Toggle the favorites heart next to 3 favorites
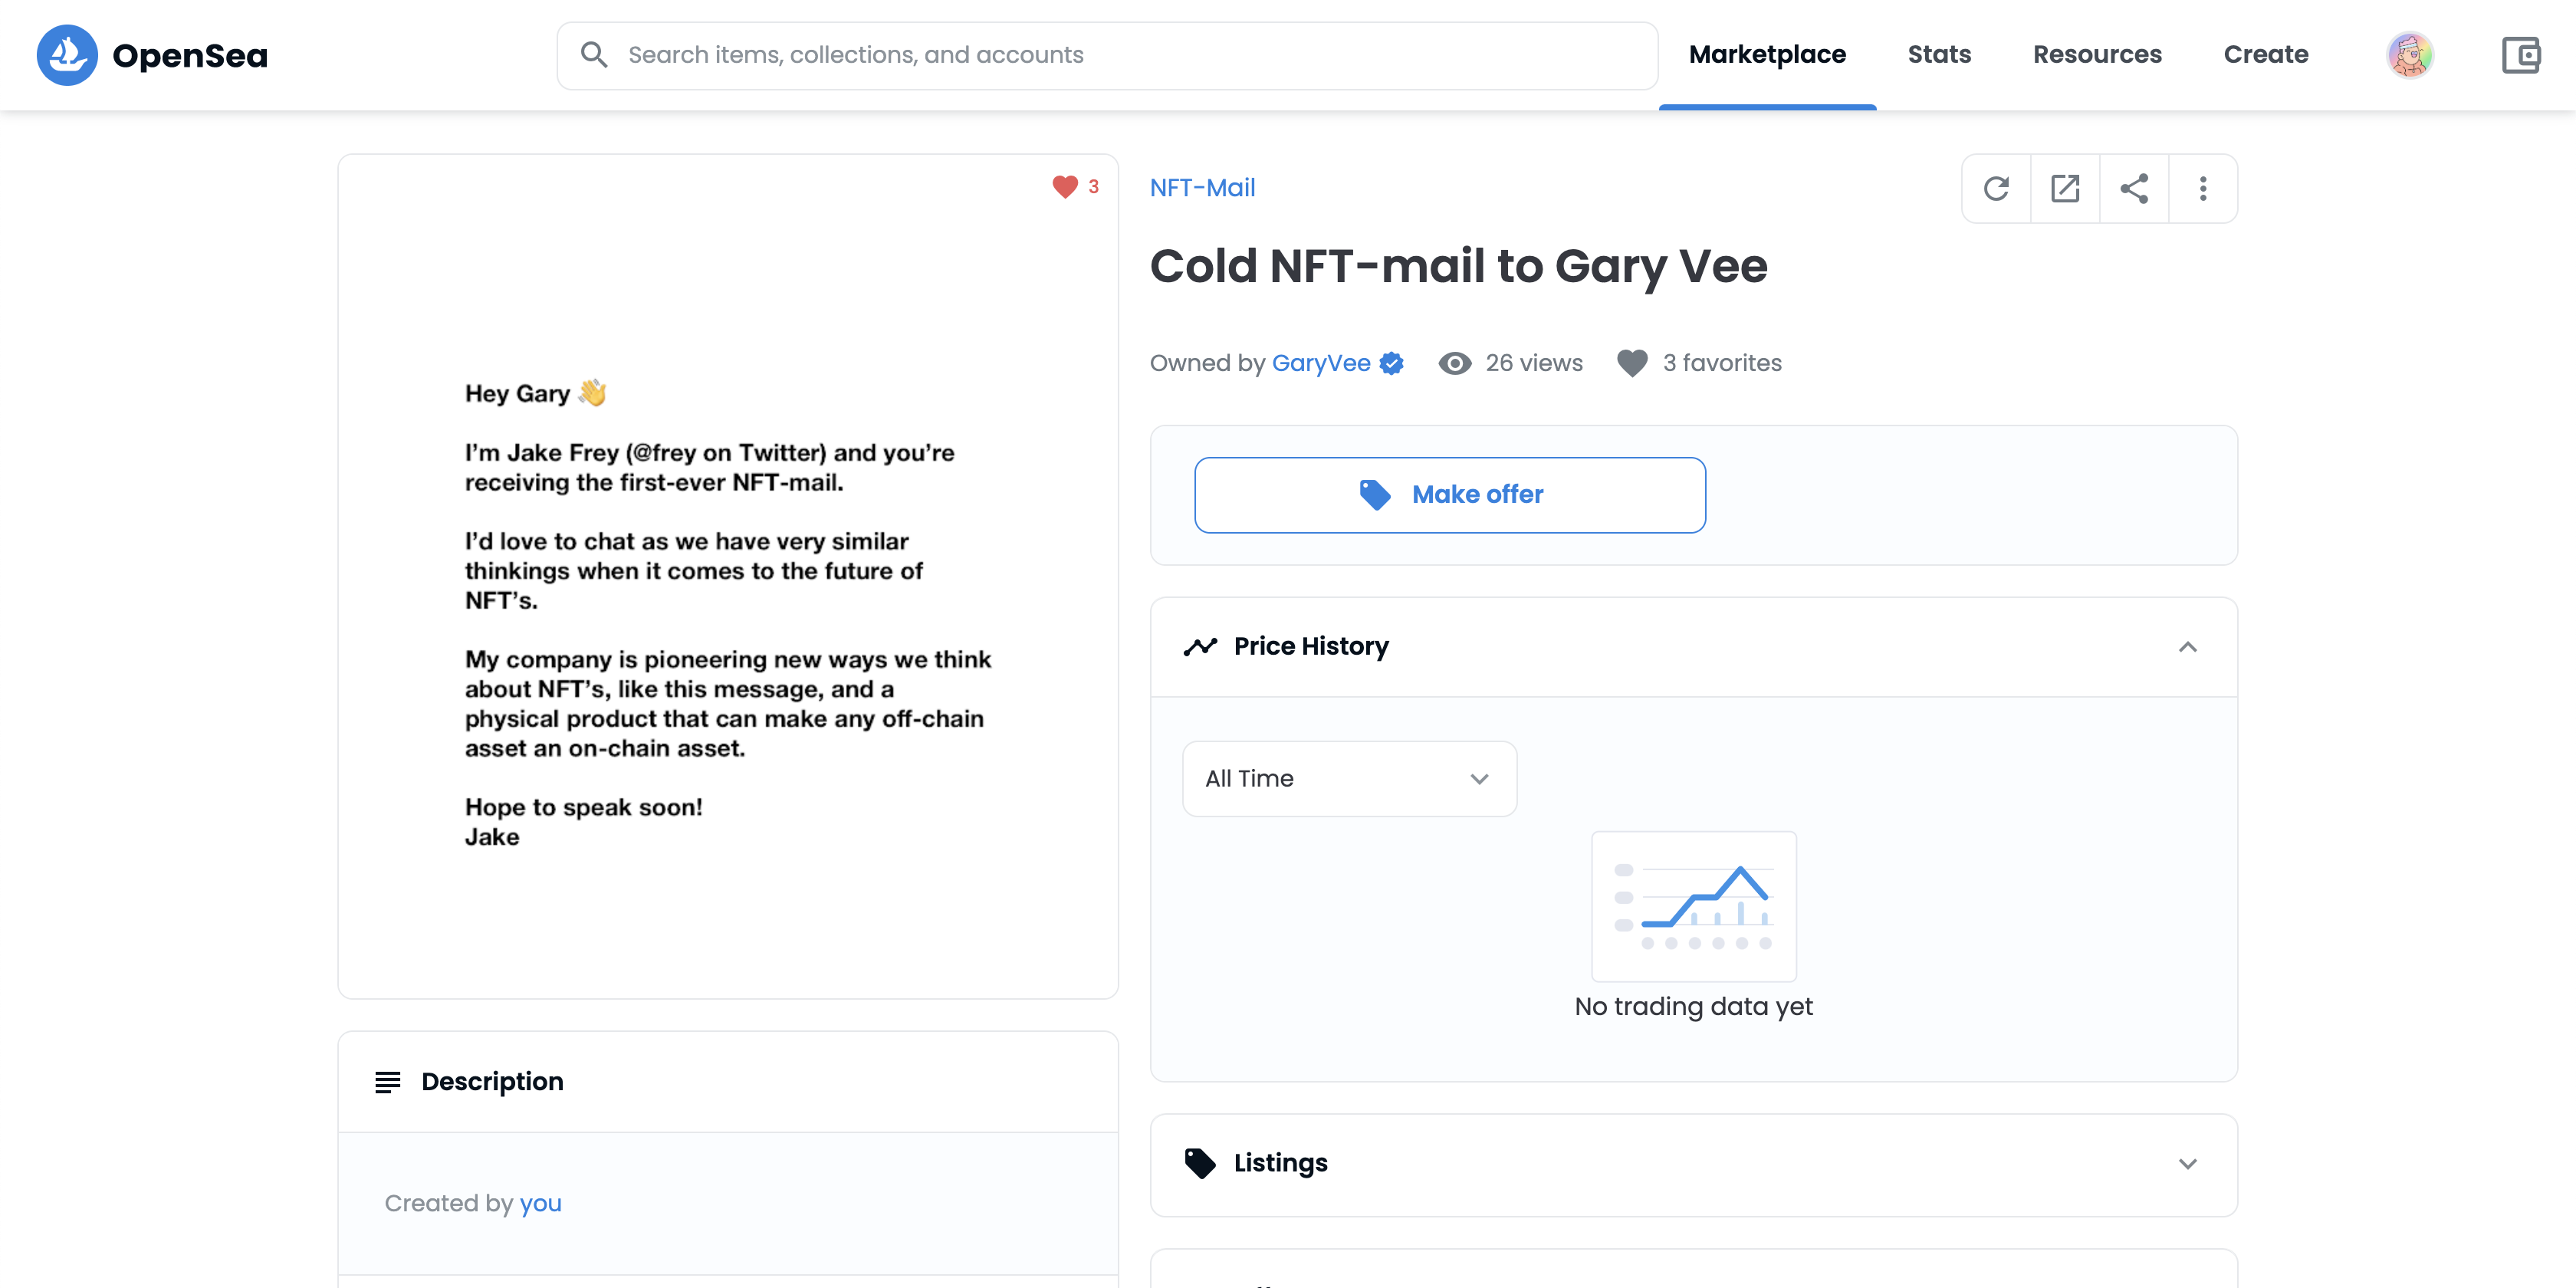This screenshot has width=2576, height=1288. pyautogui.click(x=1632, y=363)
